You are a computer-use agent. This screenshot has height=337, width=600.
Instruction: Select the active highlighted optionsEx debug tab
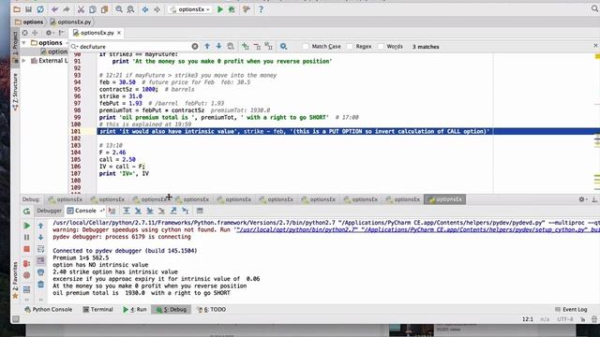click(x=445, y=199)
